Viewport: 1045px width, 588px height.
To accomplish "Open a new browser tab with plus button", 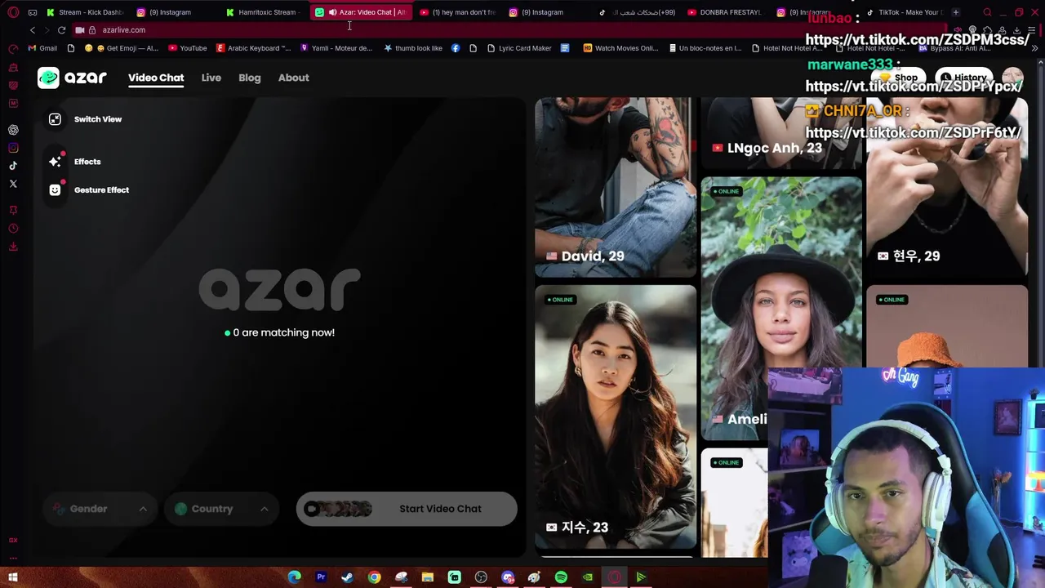I will pos(956,12).
